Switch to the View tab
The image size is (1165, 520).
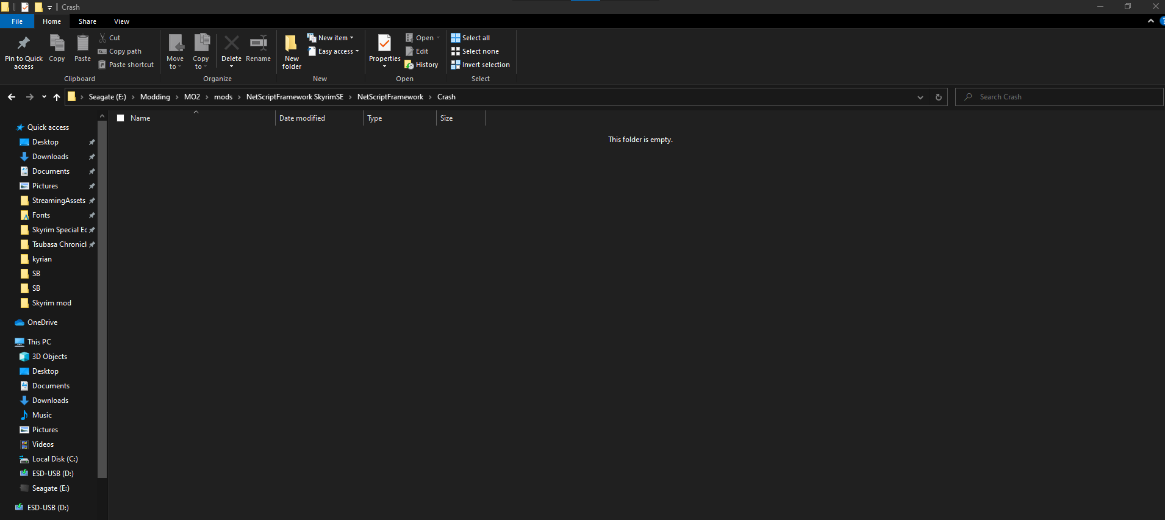[121, 21]
